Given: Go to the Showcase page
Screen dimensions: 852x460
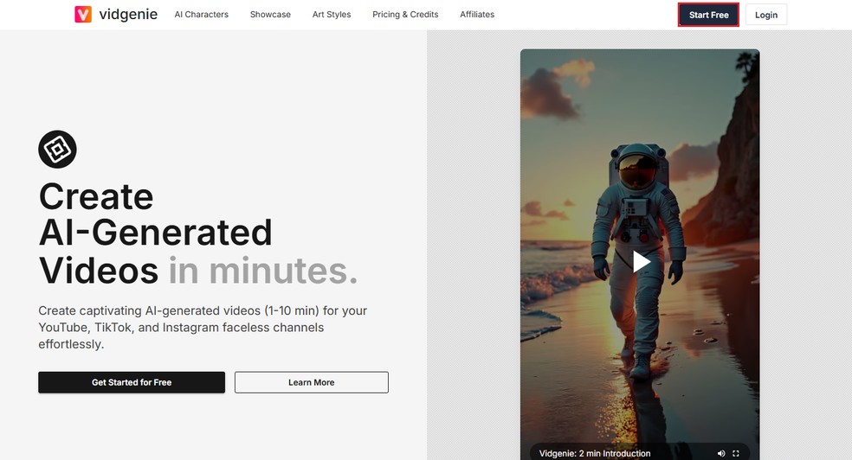Looking at the screenshot, I should click(x=270, y=15).
